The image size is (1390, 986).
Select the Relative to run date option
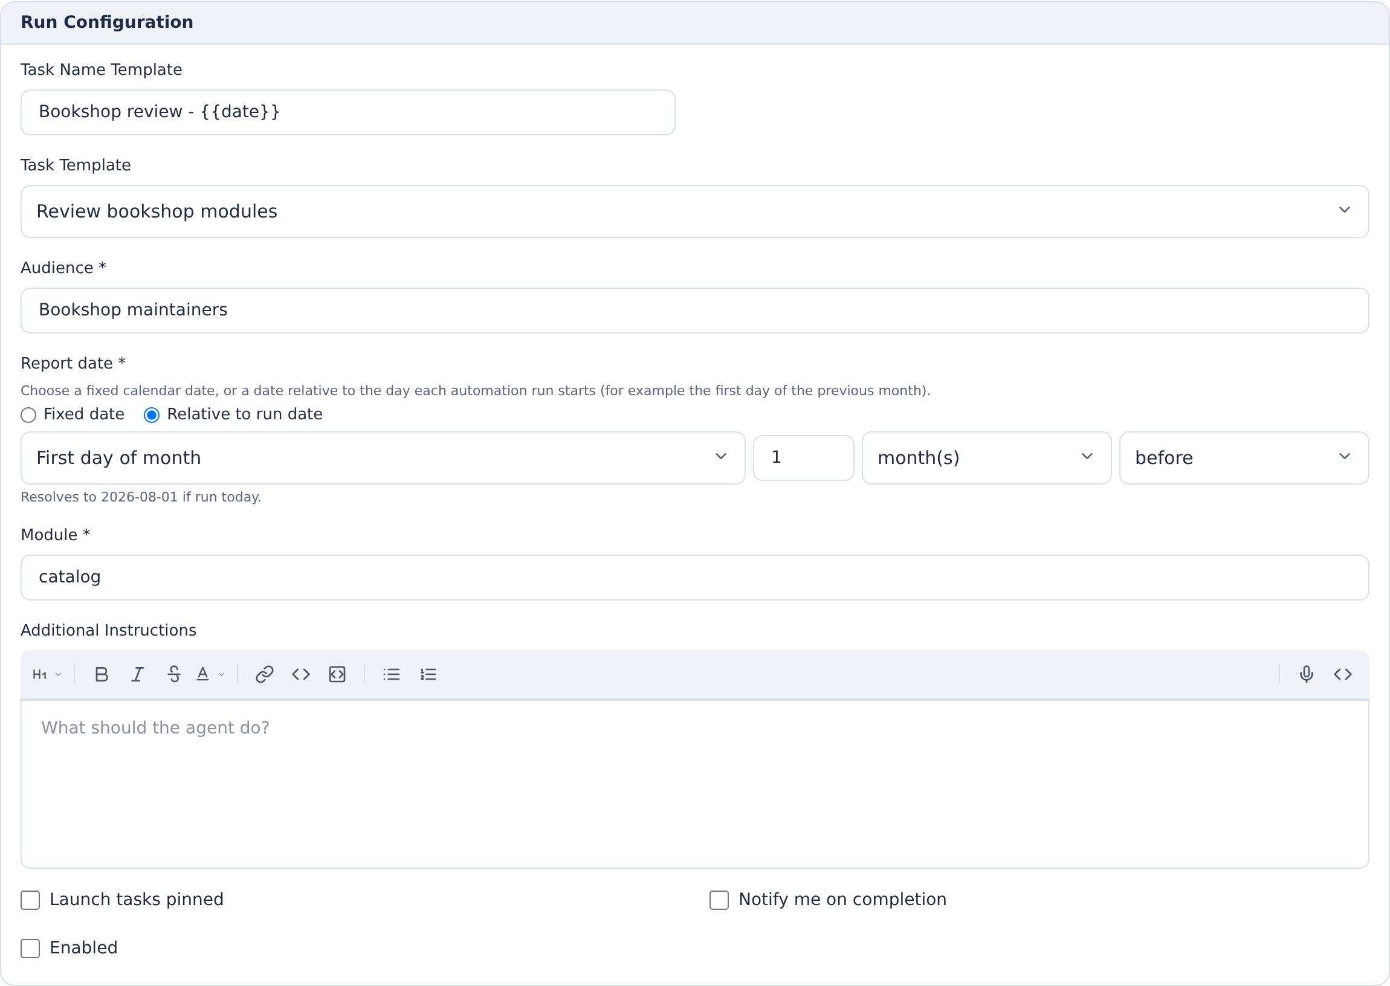pos(152,415)
